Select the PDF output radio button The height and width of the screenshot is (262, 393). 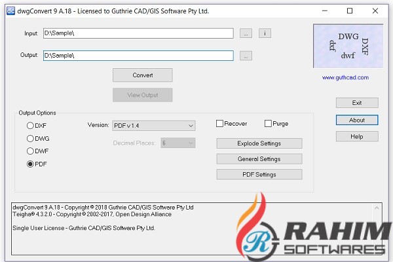click(x=37, y=164)
